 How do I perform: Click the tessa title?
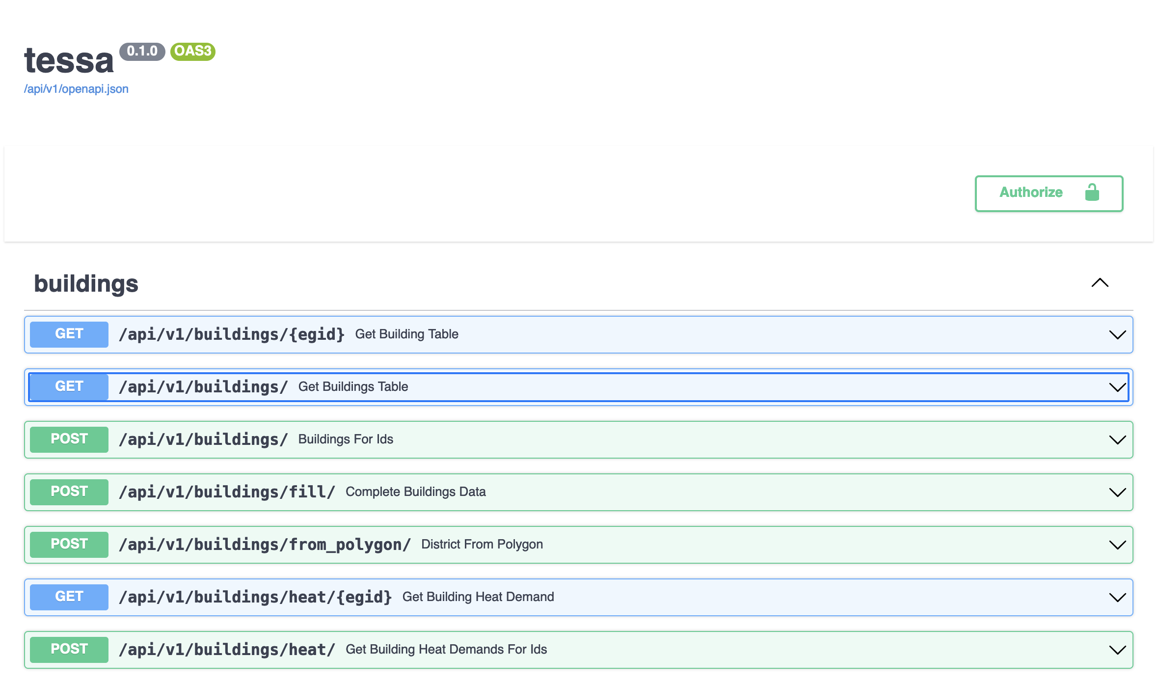coord(69,60)
